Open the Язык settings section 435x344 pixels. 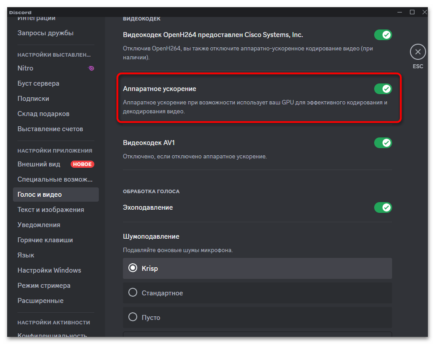click(x=25, y=255)
